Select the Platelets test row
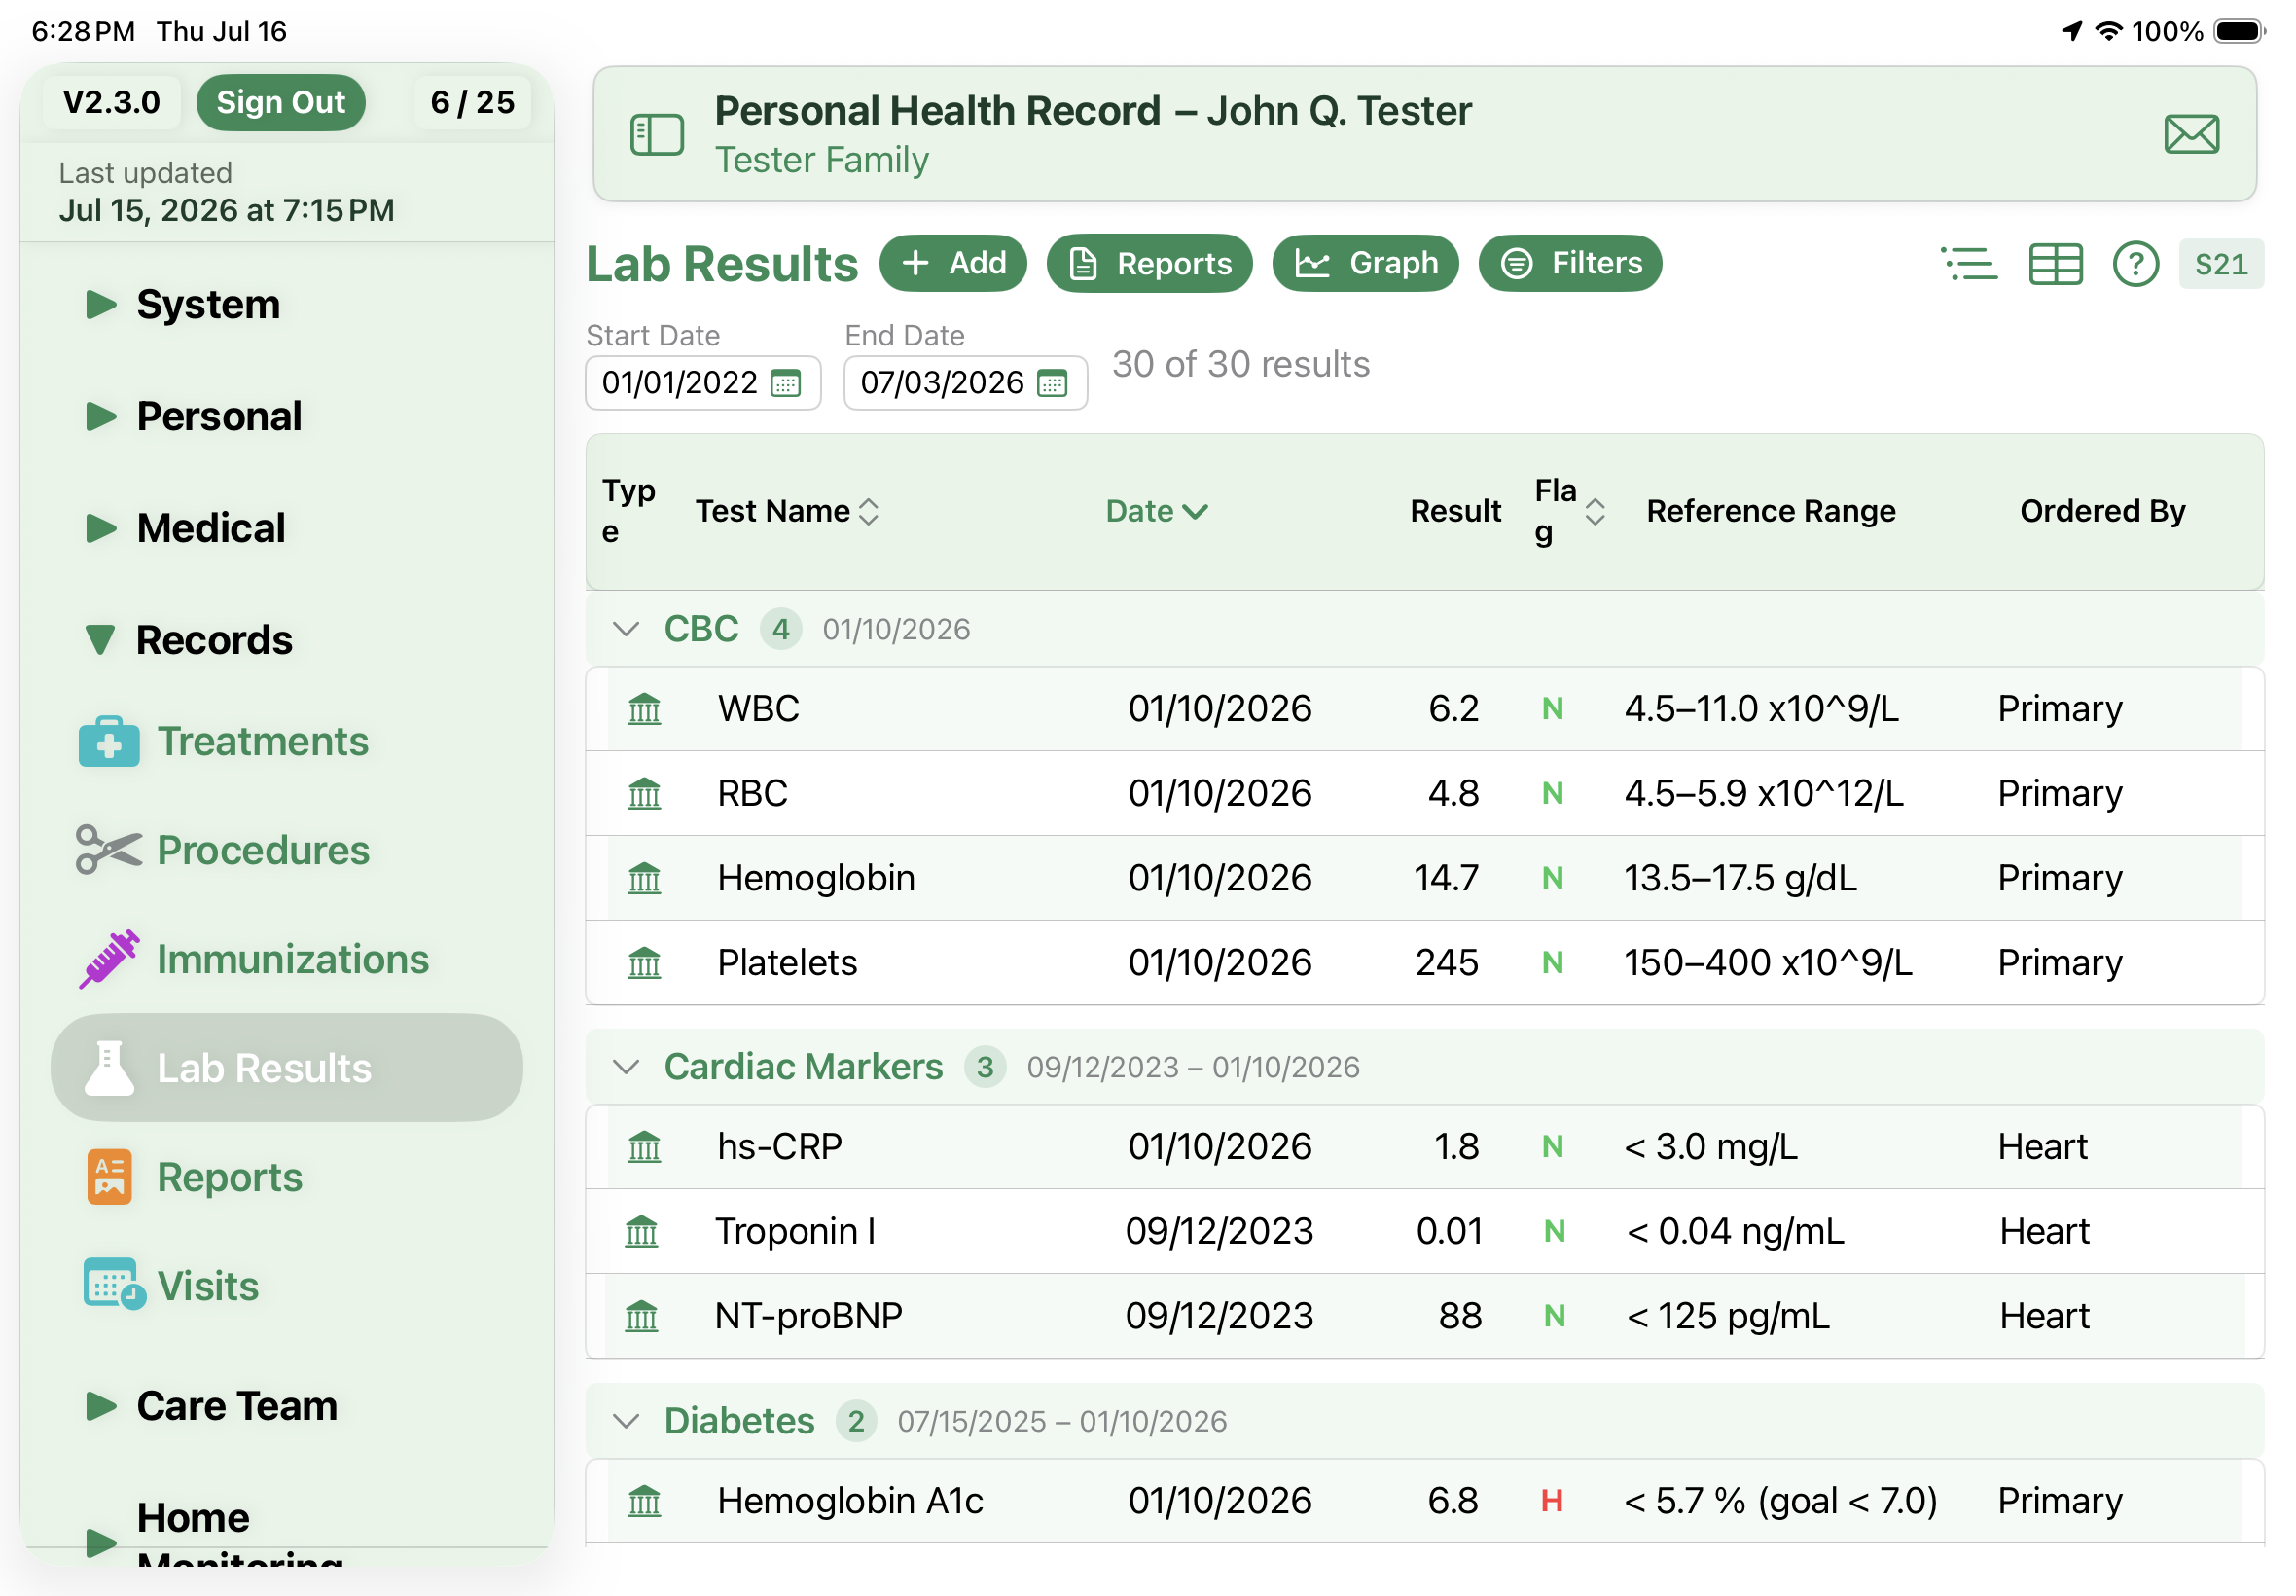The width and height of the screenshot is (2296, 1596). (1423, 963)
